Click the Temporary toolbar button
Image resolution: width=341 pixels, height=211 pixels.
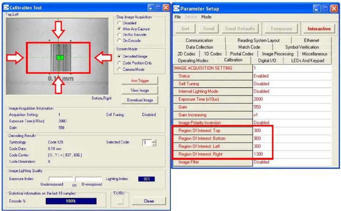pyautogui.click(x=281, y=29)
